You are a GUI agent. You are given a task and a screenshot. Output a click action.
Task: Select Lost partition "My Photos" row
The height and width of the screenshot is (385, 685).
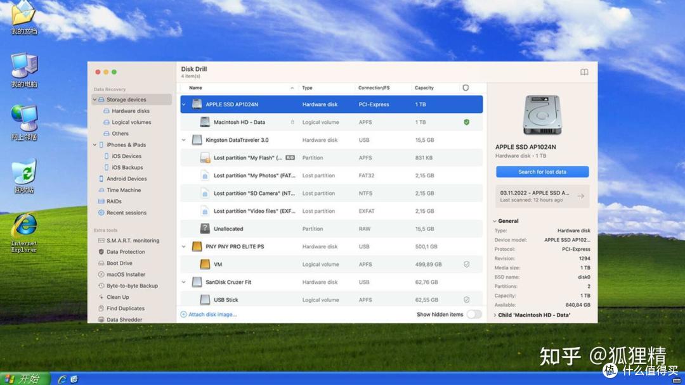(332, 175)
